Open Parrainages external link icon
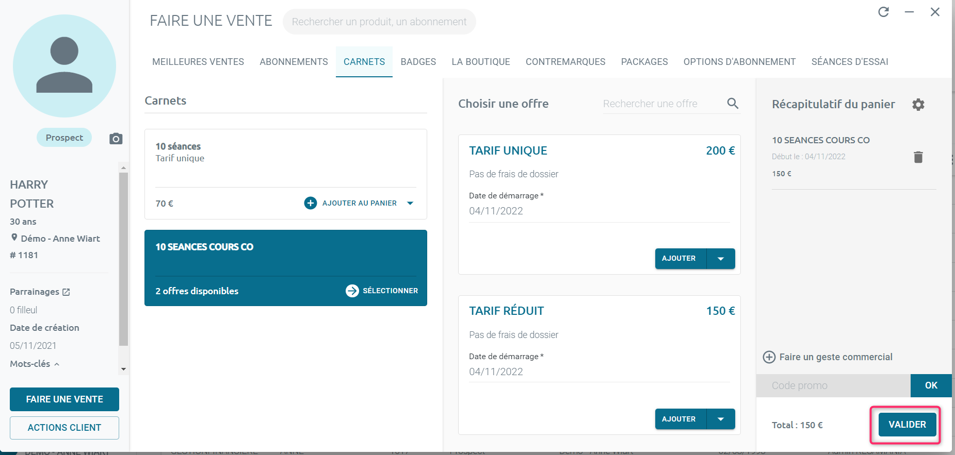 (66, 292)
